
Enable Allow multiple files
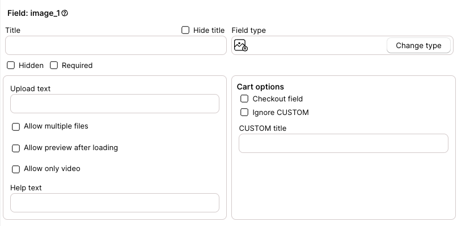click(15, 127)
